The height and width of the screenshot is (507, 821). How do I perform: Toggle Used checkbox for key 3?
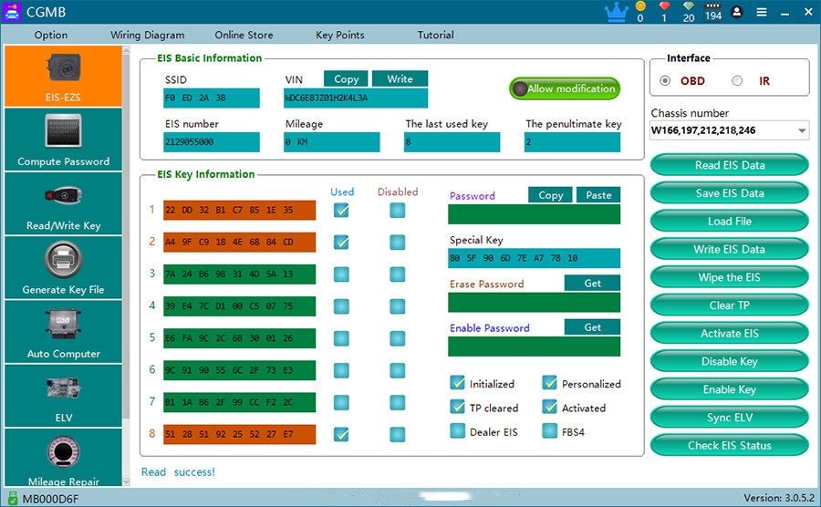[x=341, y=274]
